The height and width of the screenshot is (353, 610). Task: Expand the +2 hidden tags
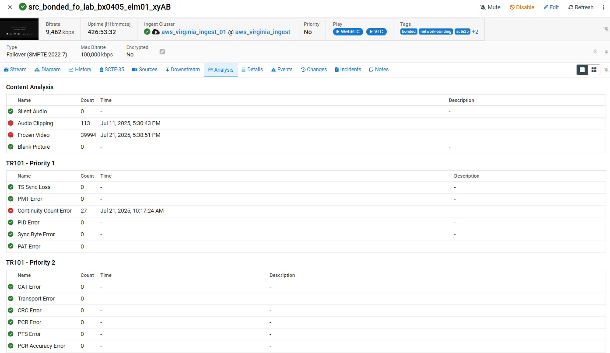coord(475,31)
